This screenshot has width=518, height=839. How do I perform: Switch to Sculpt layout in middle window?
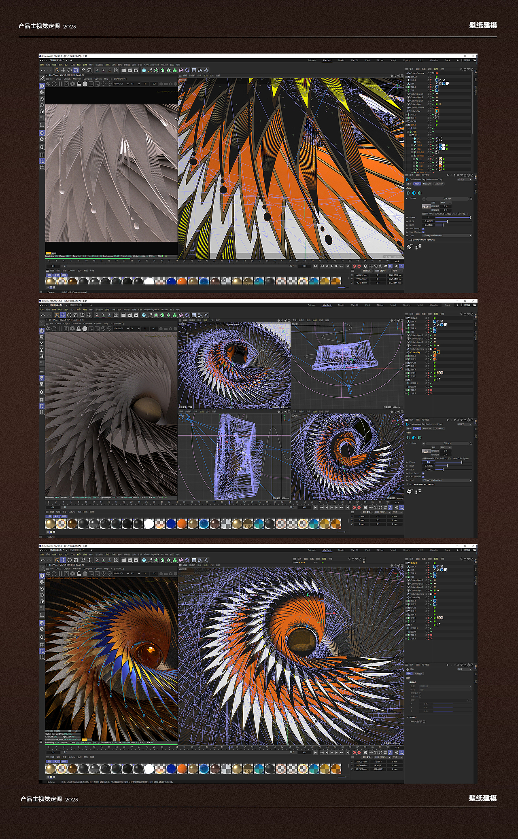(x=393, y=305)
